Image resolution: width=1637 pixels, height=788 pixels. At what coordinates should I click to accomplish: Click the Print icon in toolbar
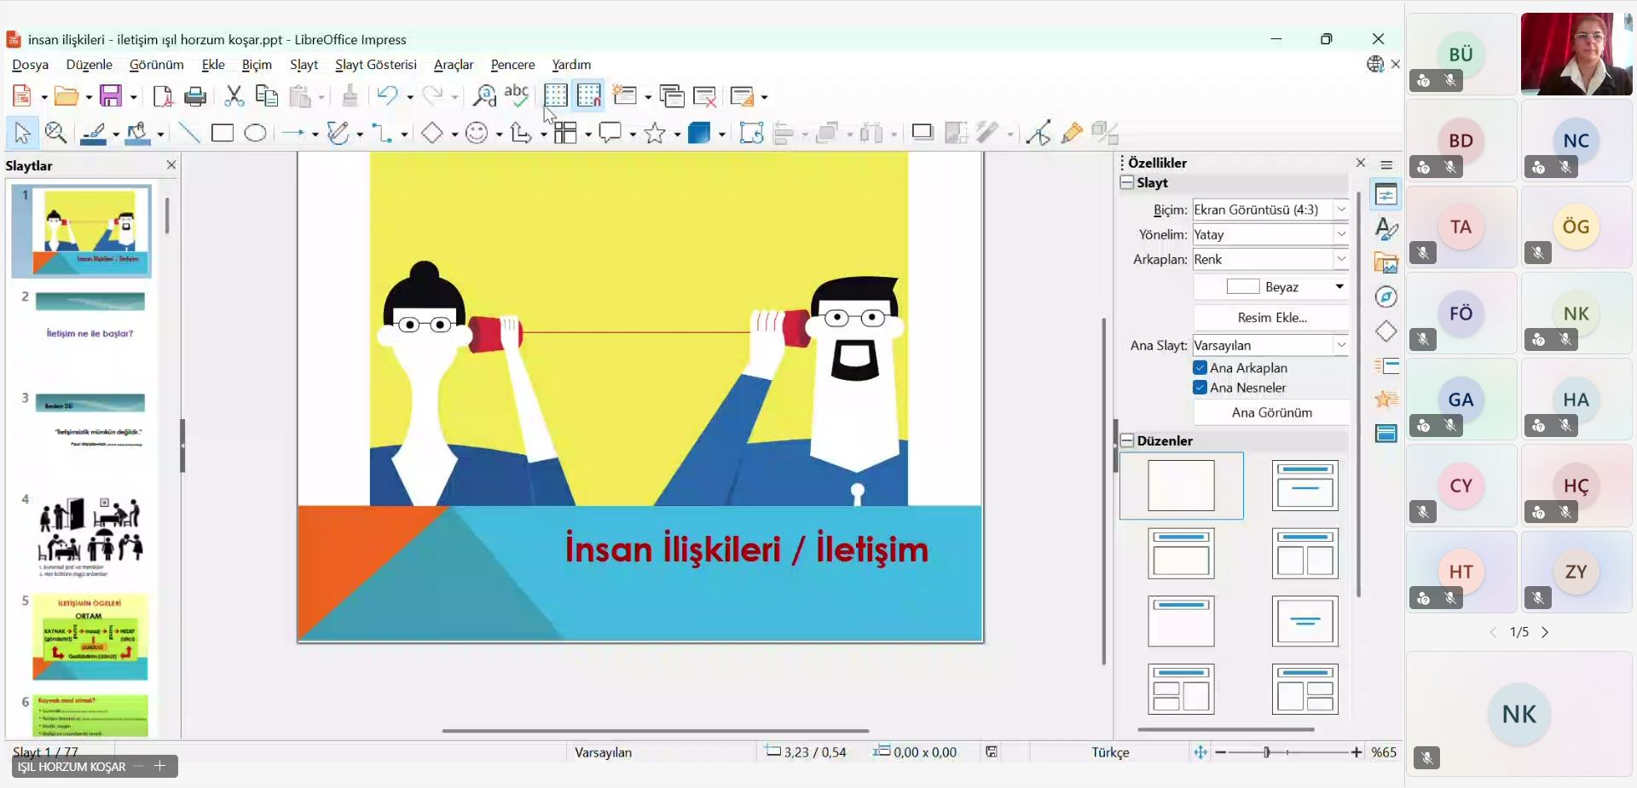195,96
